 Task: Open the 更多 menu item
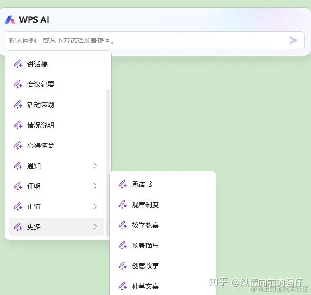(x=57, y=227)
